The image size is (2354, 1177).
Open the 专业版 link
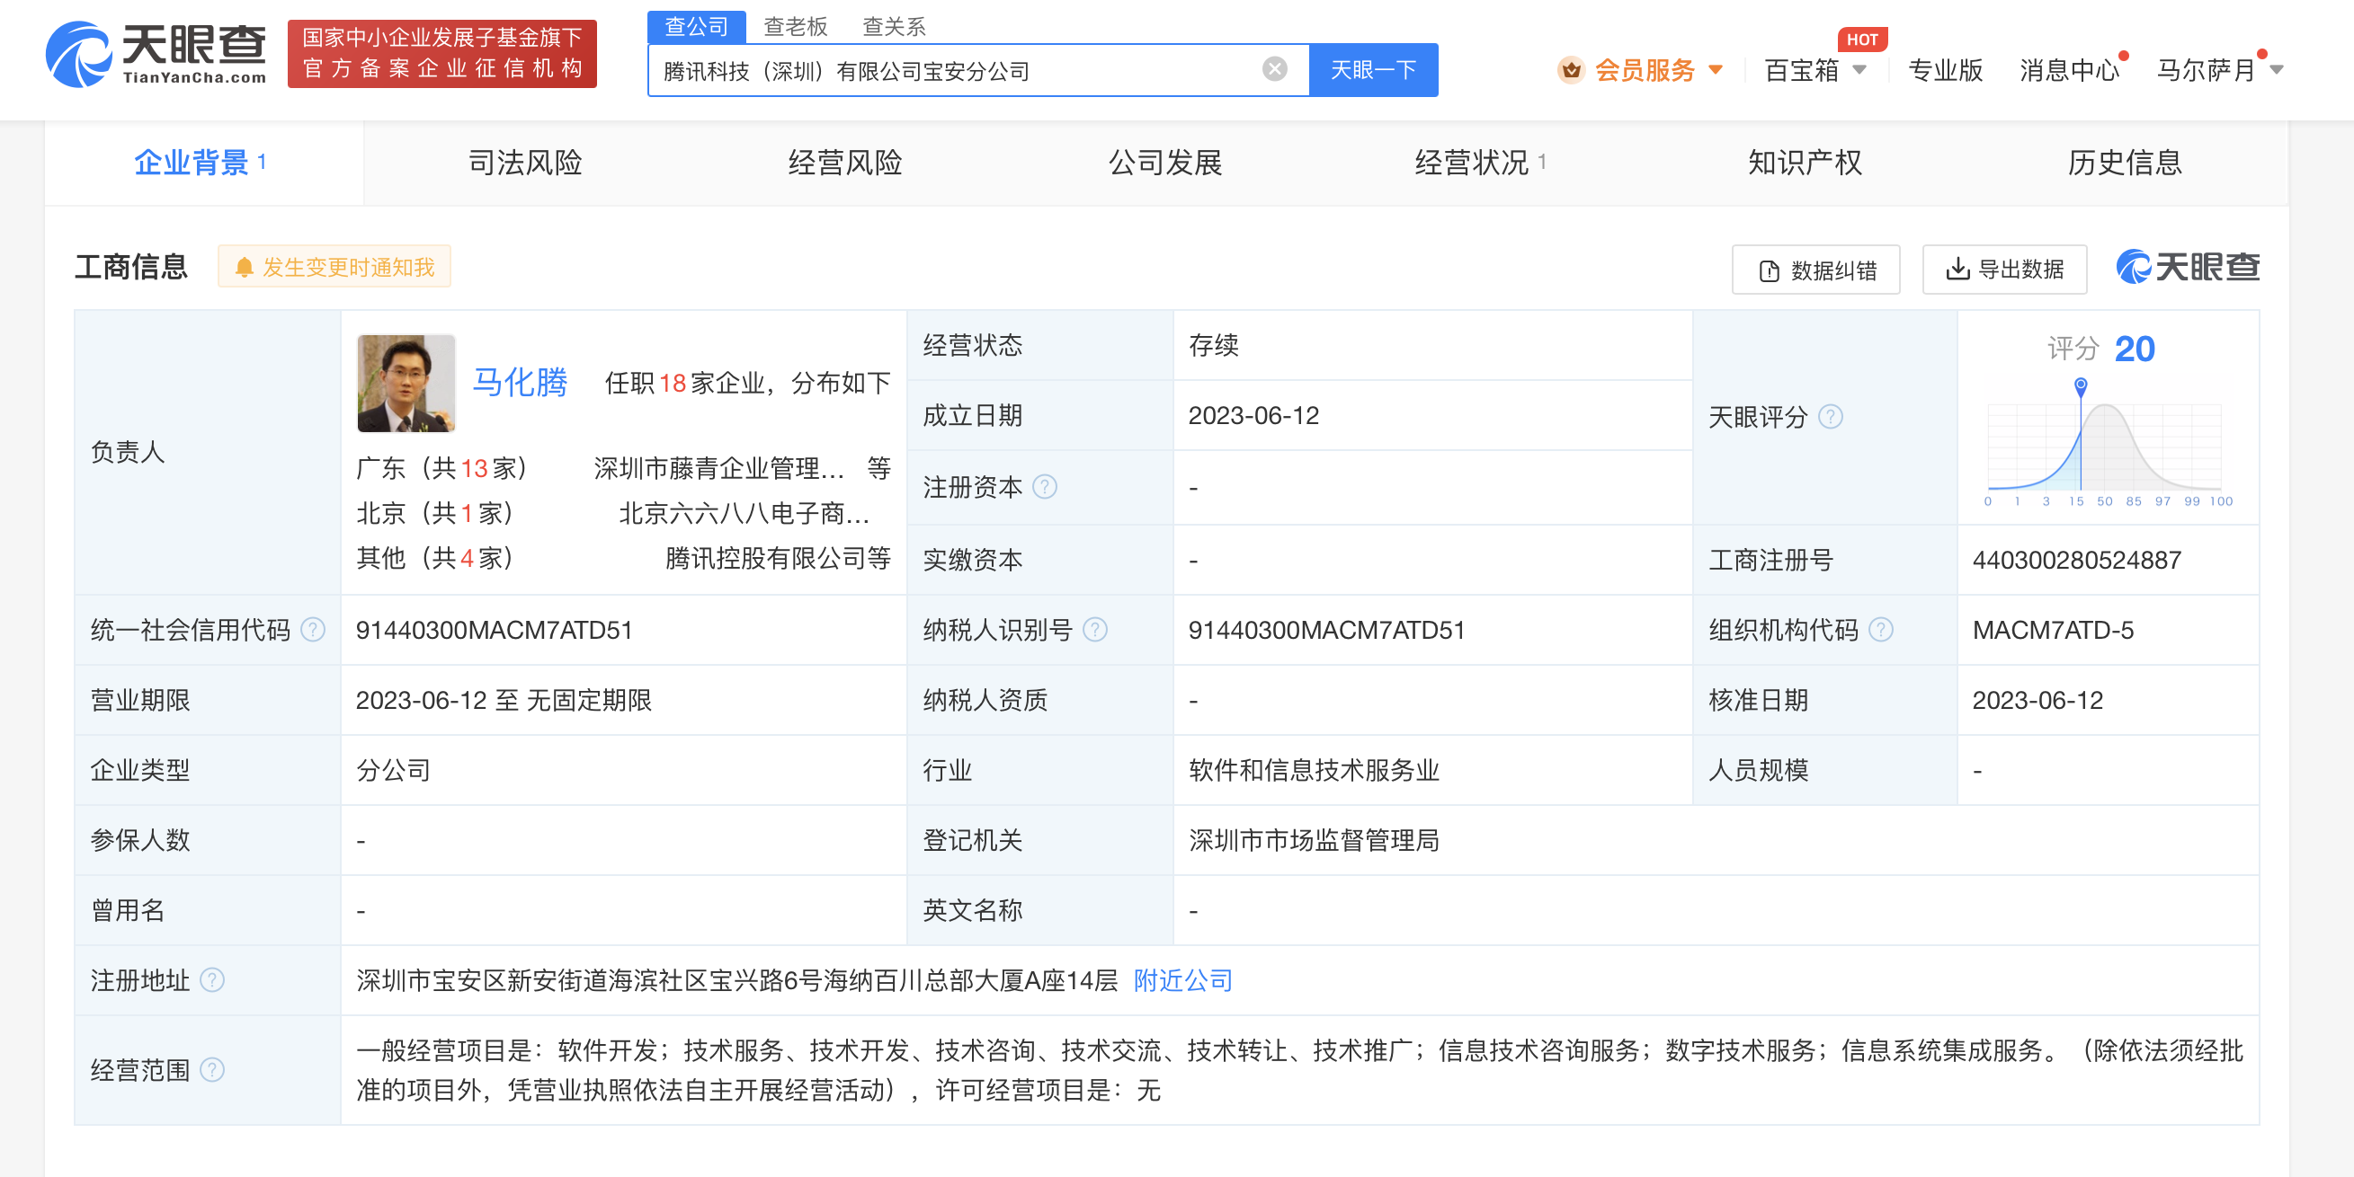pyautogui.click(x=1945, y=70)
